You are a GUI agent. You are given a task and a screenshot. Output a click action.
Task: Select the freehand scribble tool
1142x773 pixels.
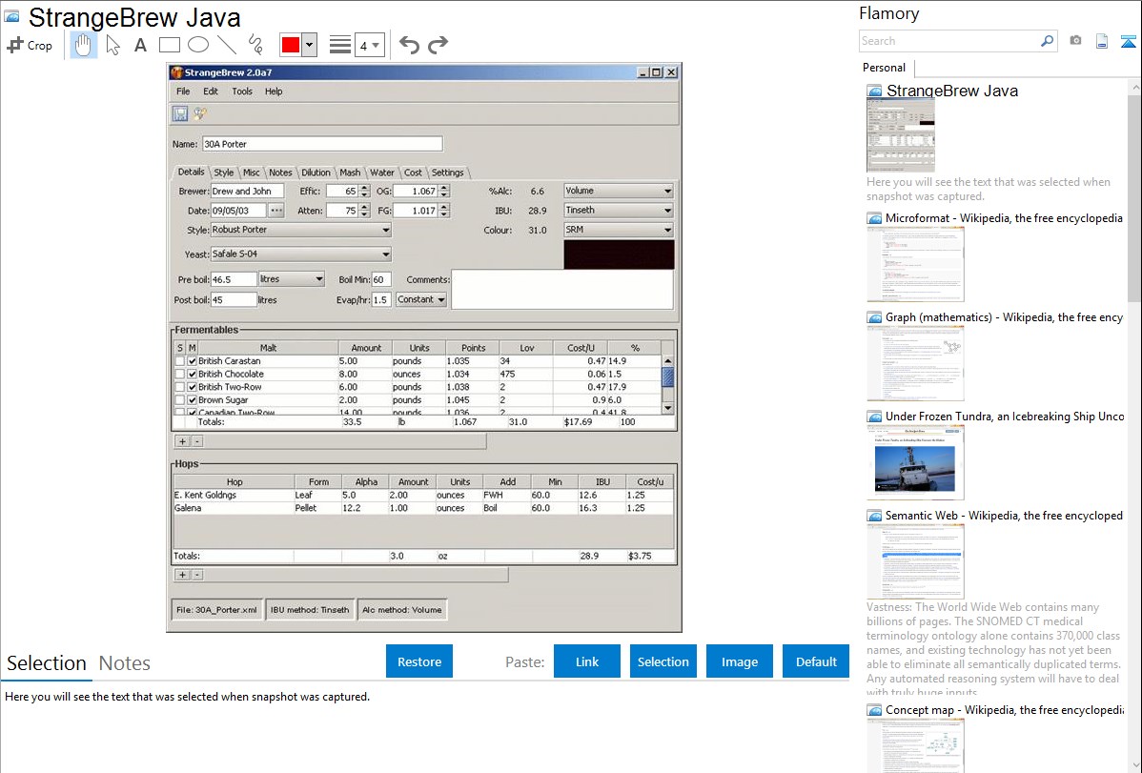coord(255,45)
